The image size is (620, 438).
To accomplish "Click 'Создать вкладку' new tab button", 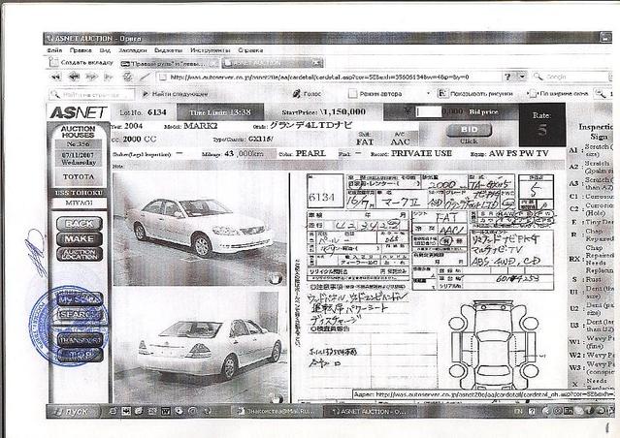I will [81, 62].
